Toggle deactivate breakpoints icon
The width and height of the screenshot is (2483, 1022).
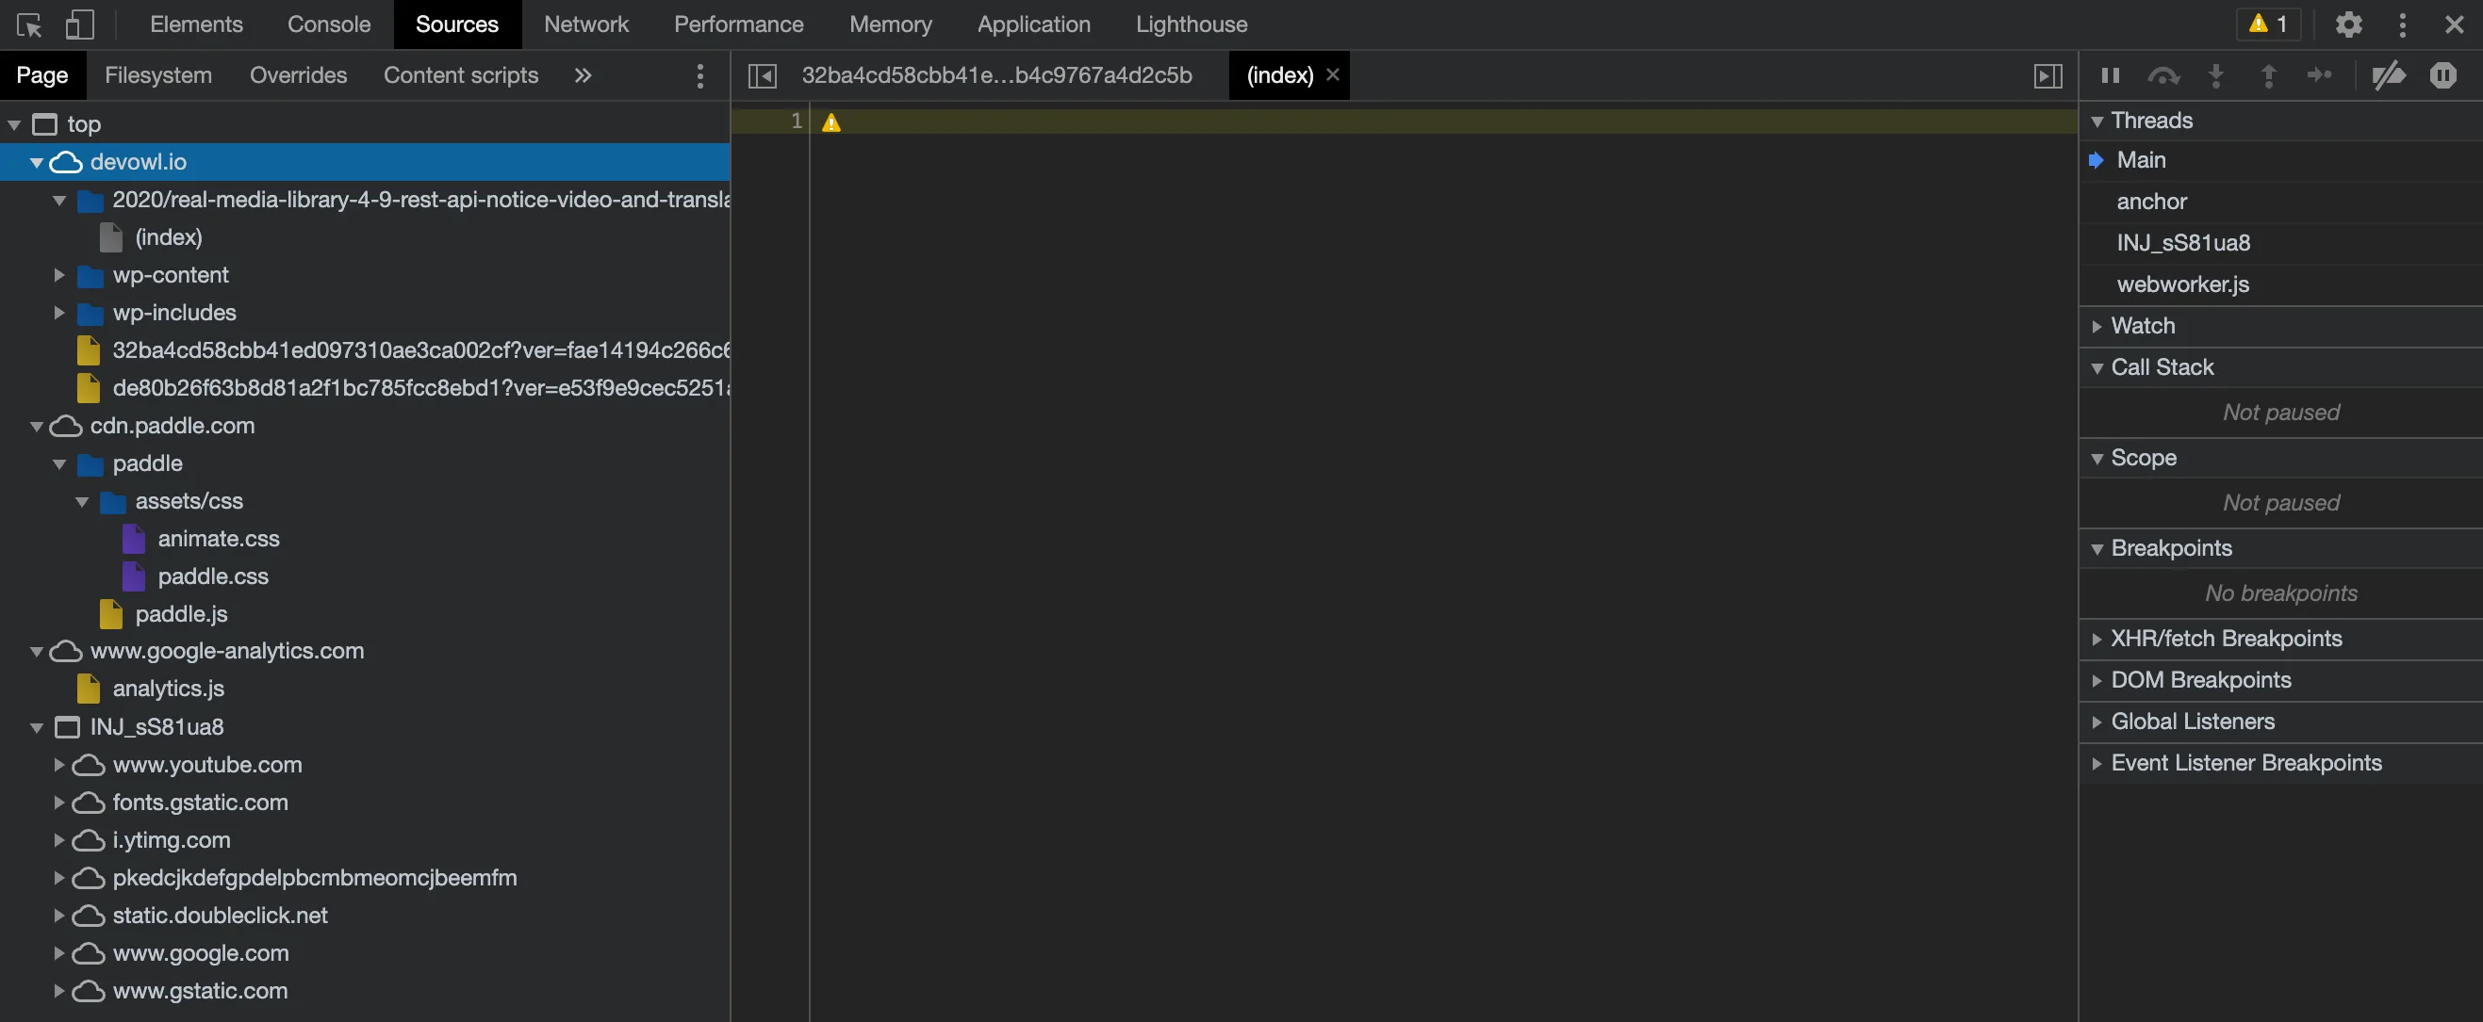click(2388, 76)
